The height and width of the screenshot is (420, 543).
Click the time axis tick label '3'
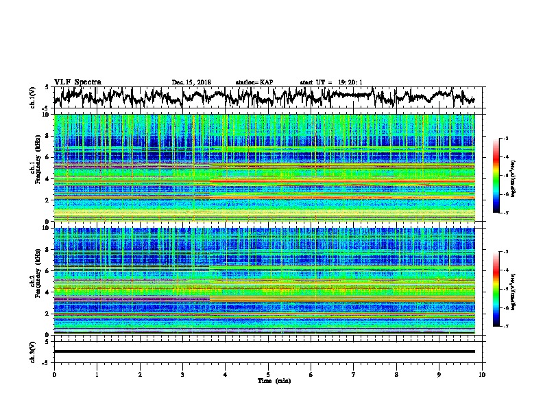click(x=183, y=375)
